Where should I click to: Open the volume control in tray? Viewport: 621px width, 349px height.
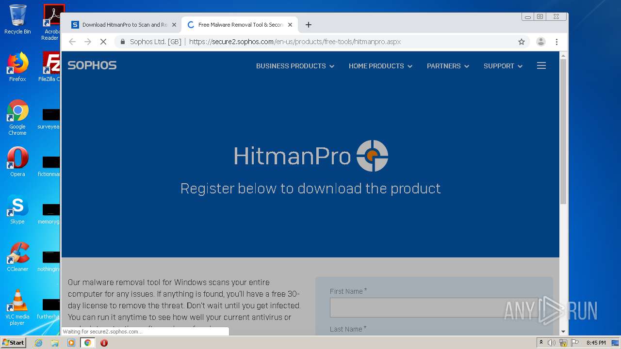(x=552, y=343)
